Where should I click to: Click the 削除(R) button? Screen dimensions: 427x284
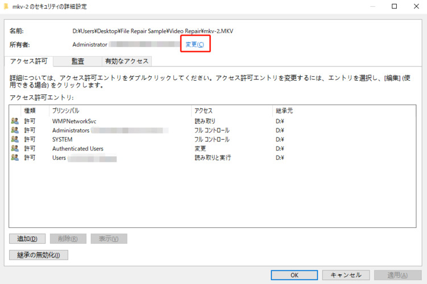click(68, 239)
